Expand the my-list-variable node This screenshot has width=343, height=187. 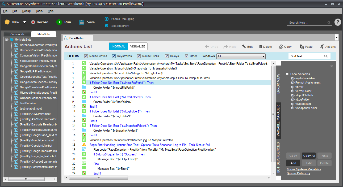pos(292,79)
